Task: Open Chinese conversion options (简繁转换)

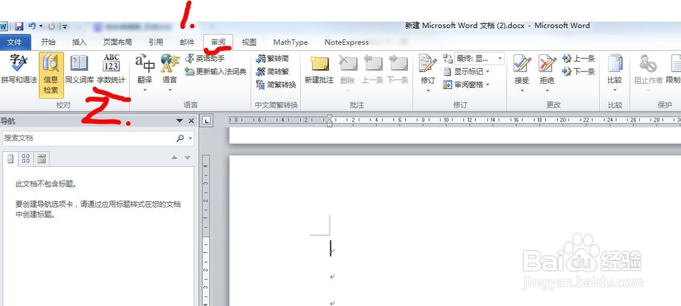Action: [276, 84]
